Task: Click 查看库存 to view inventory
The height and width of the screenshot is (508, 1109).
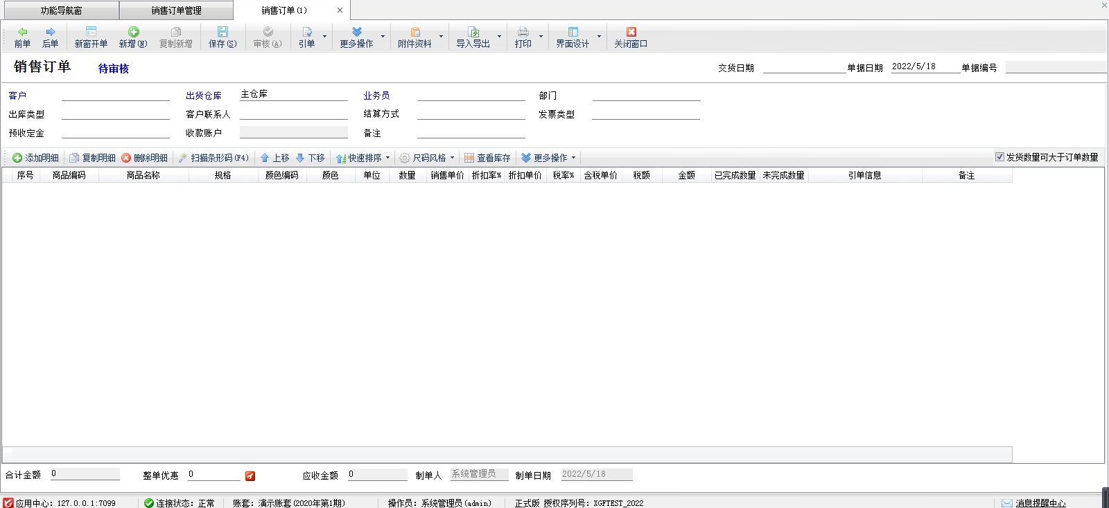Action: pyautogui.click(x=487, y=158)
